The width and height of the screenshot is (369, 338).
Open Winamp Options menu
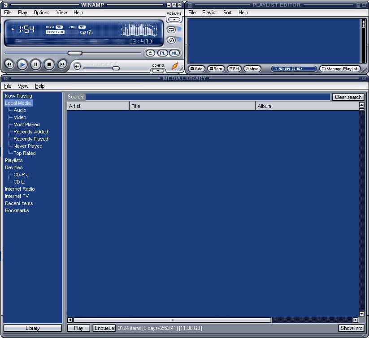point(41,13)
